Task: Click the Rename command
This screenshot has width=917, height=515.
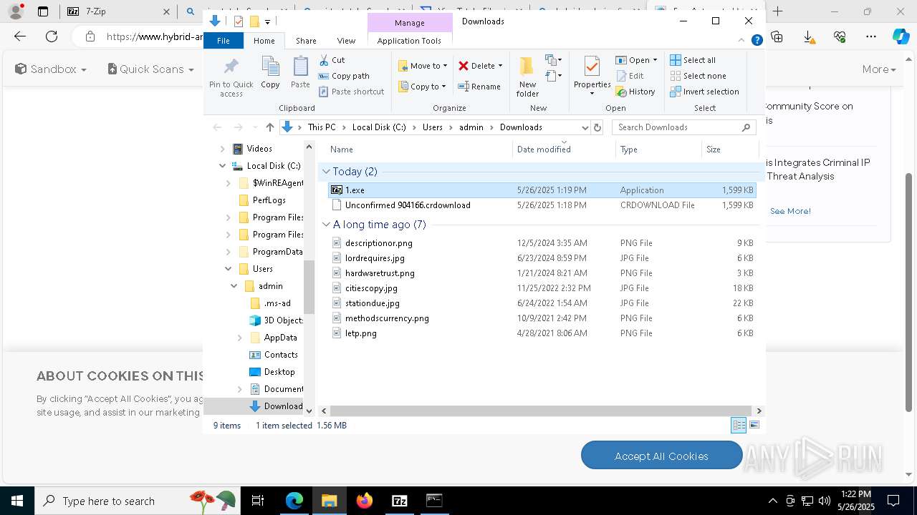Action: (479, 87)
